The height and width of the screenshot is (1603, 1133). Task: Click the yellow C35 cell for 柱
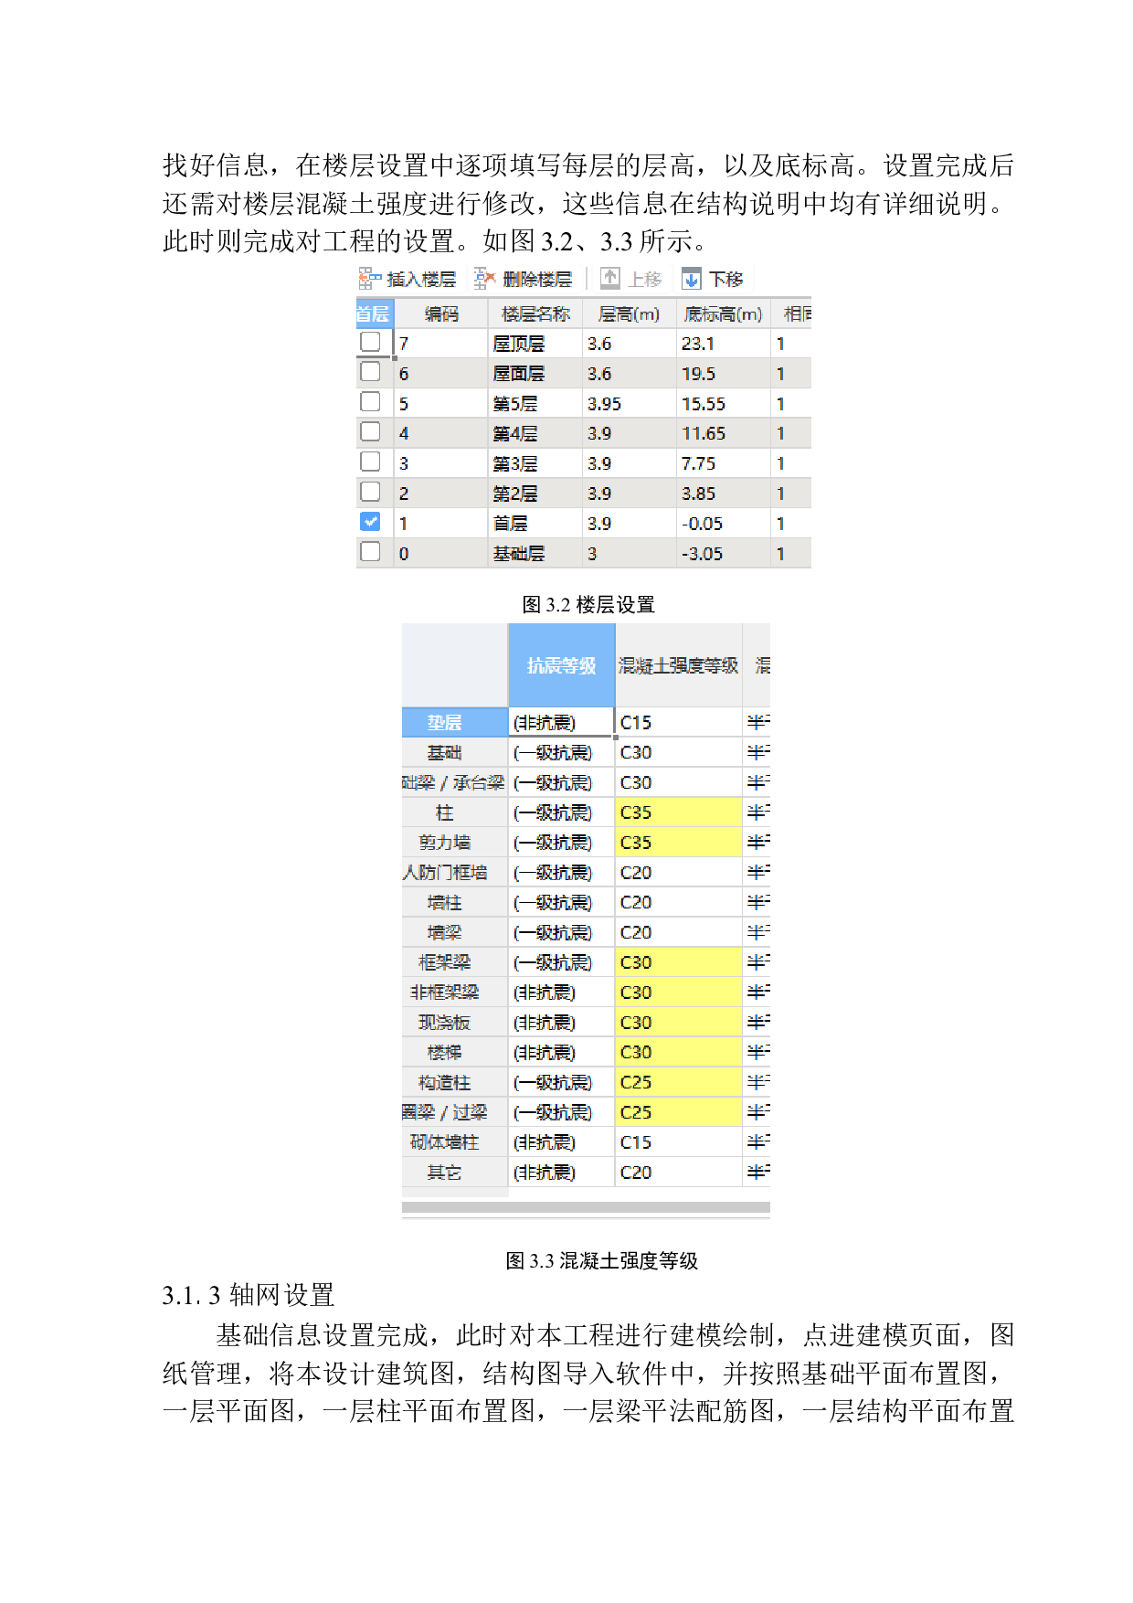679,812
